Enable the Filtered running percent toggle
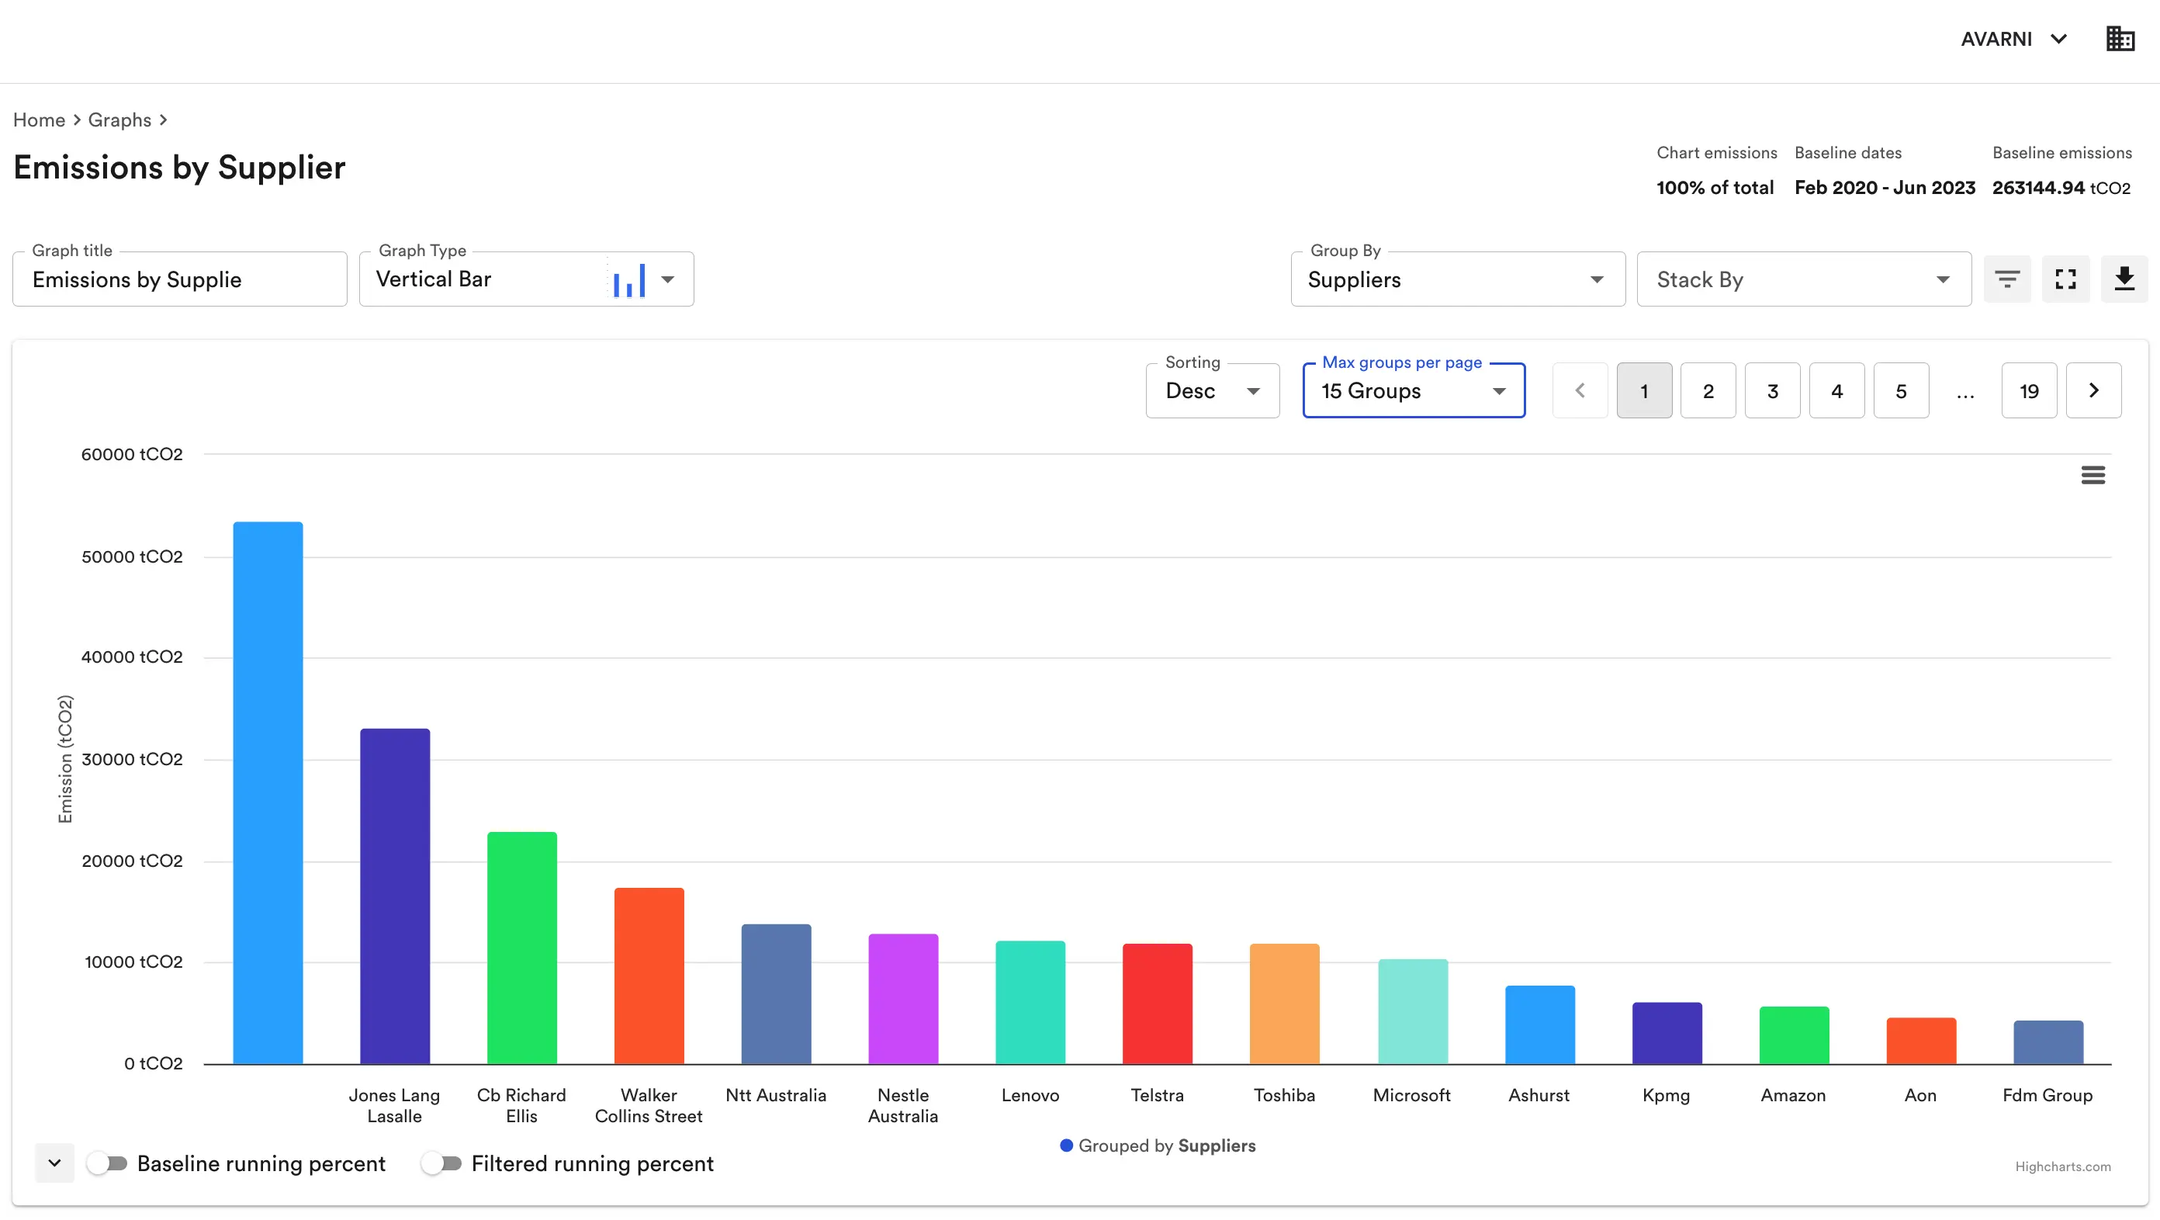 [442, 1163]
